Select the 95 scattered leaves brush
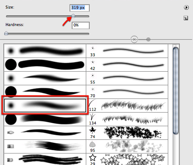This screenshot has width=193, height=165. pos(127,146)
